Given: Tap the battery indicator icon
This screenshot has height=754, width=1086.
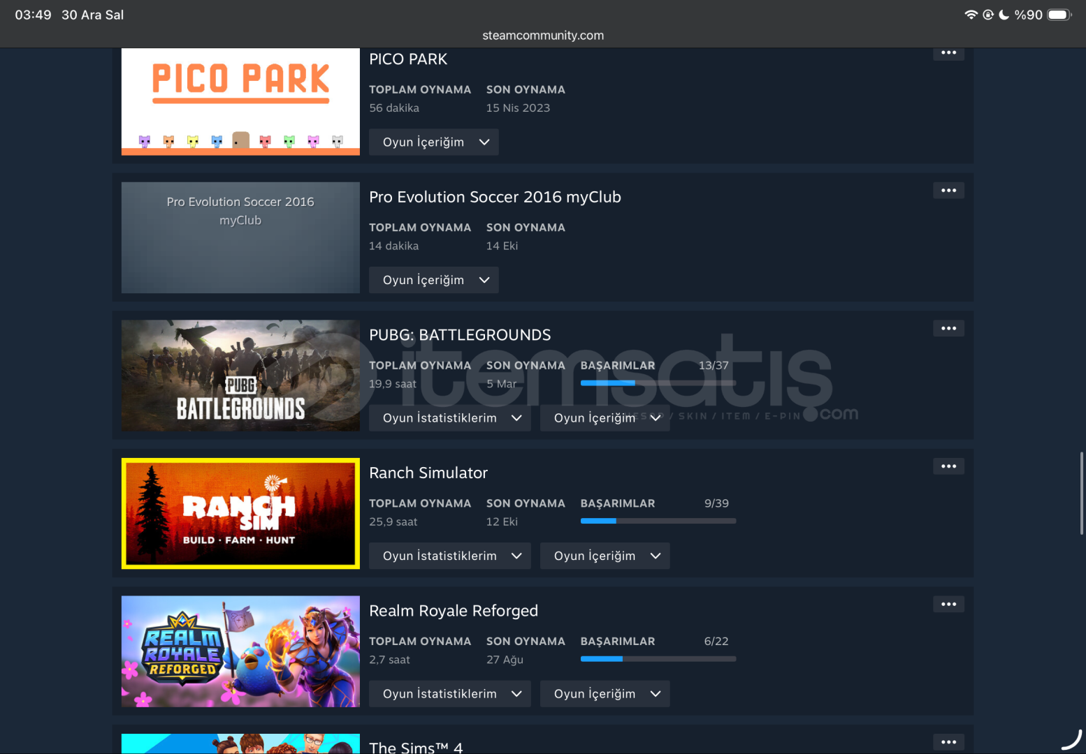Looking at the screenshot, I should click(x=1059, y=15).
